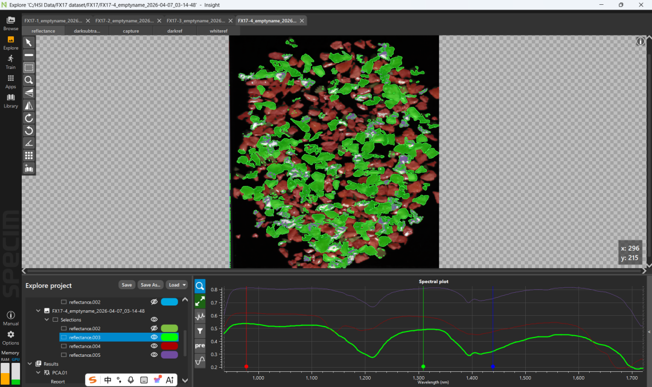Click the Save As... button
This screenshot has width=652, height=387.
(x=150, y=285)
